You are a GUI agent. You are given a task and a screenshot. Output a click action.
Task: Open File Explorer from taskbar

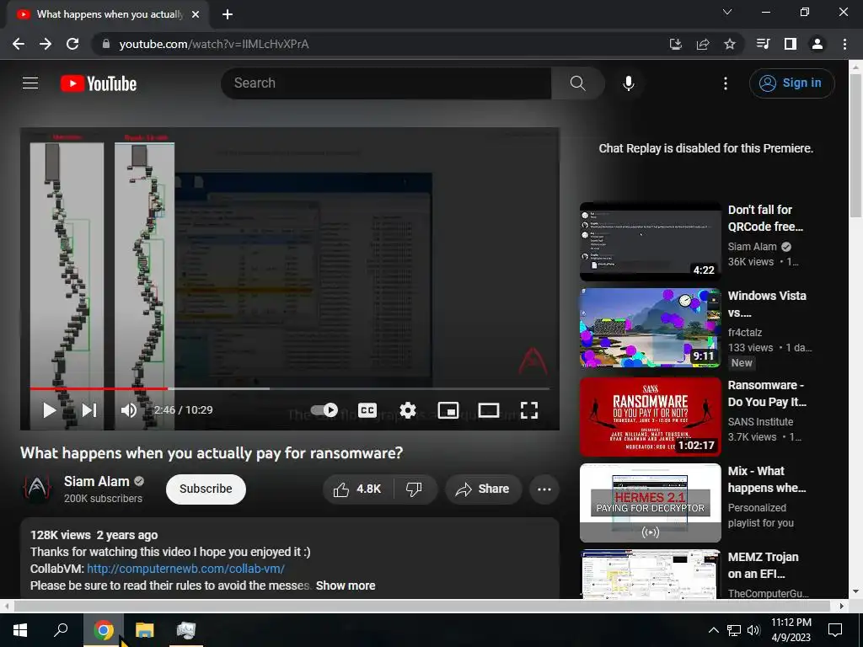[x=145, y=630]
